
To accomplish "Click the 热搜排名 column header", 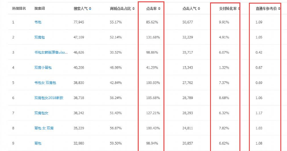I will (x=19, y=8).
